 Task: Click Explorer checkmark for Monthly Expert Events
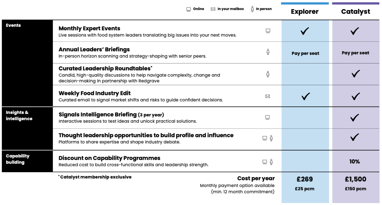[x=305, y=31]
